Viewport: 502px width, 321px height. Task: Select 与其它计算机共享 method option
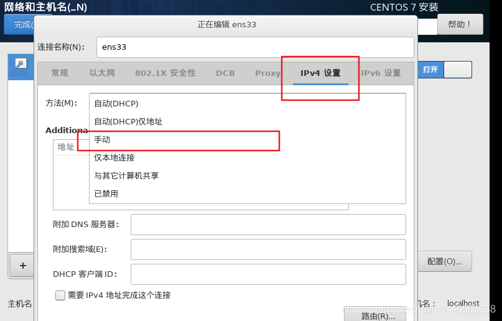point(126,175)
